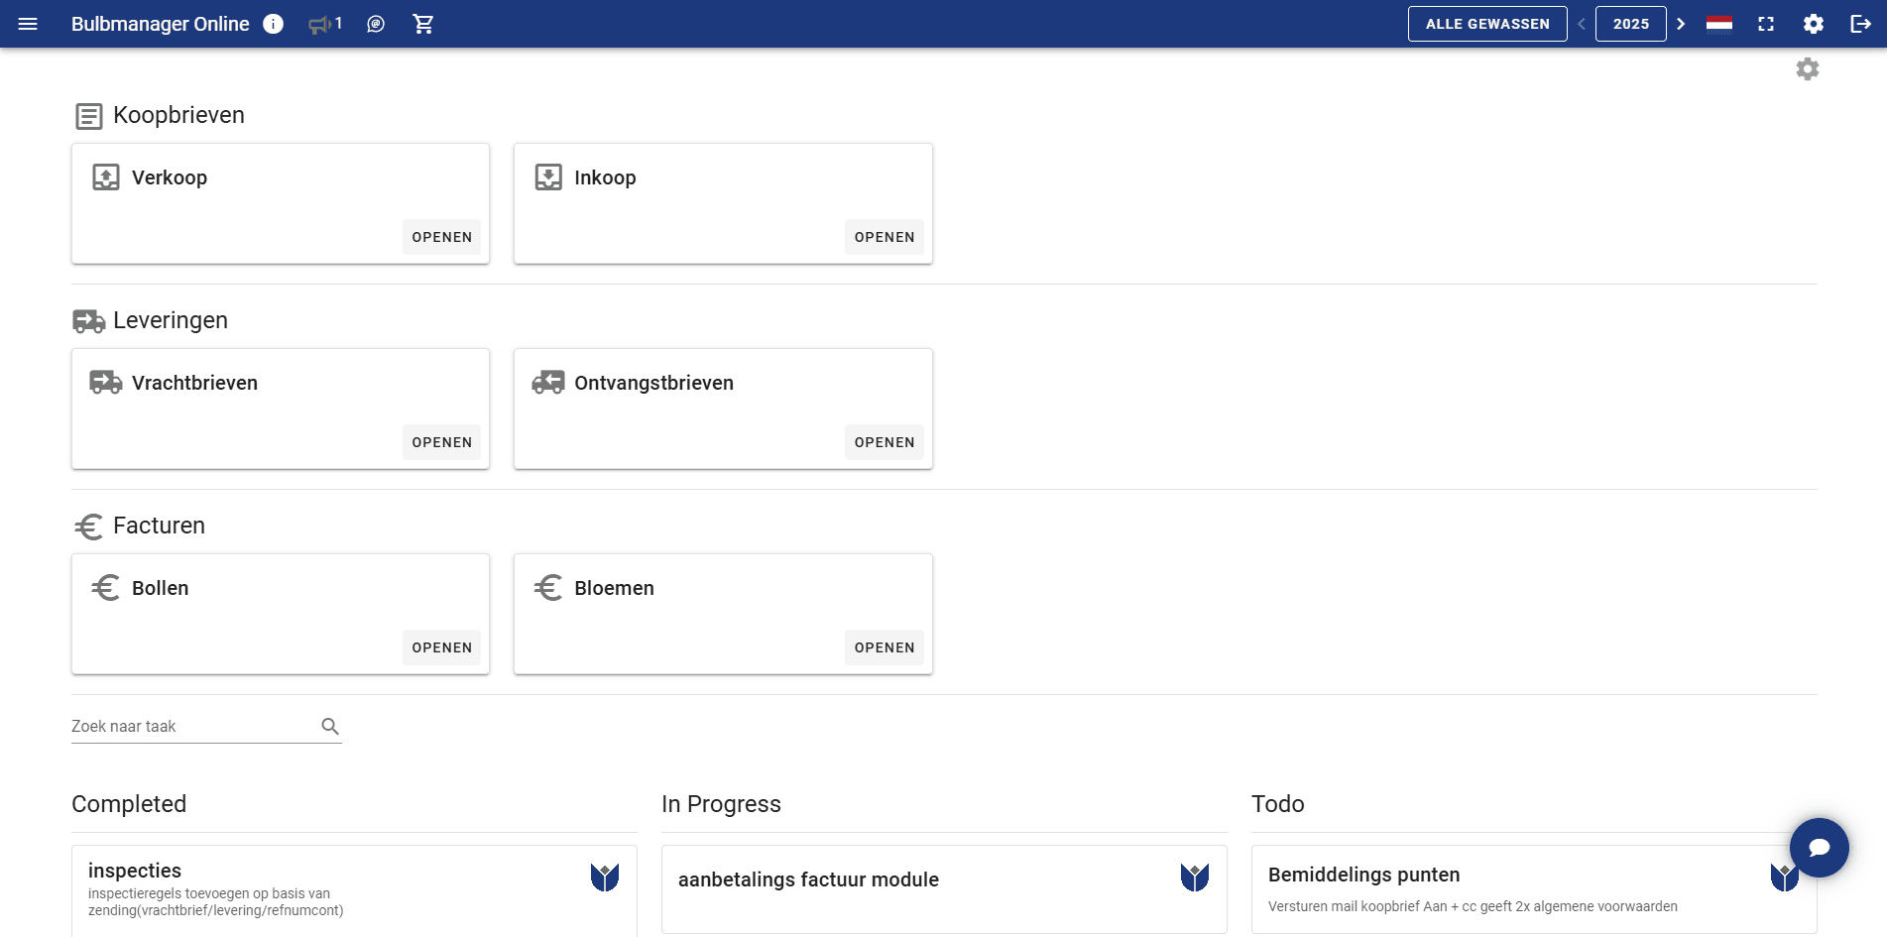The image size is (1887, 937).
Task: Click the Zoek naar taak search field
Action: [193, 726]
